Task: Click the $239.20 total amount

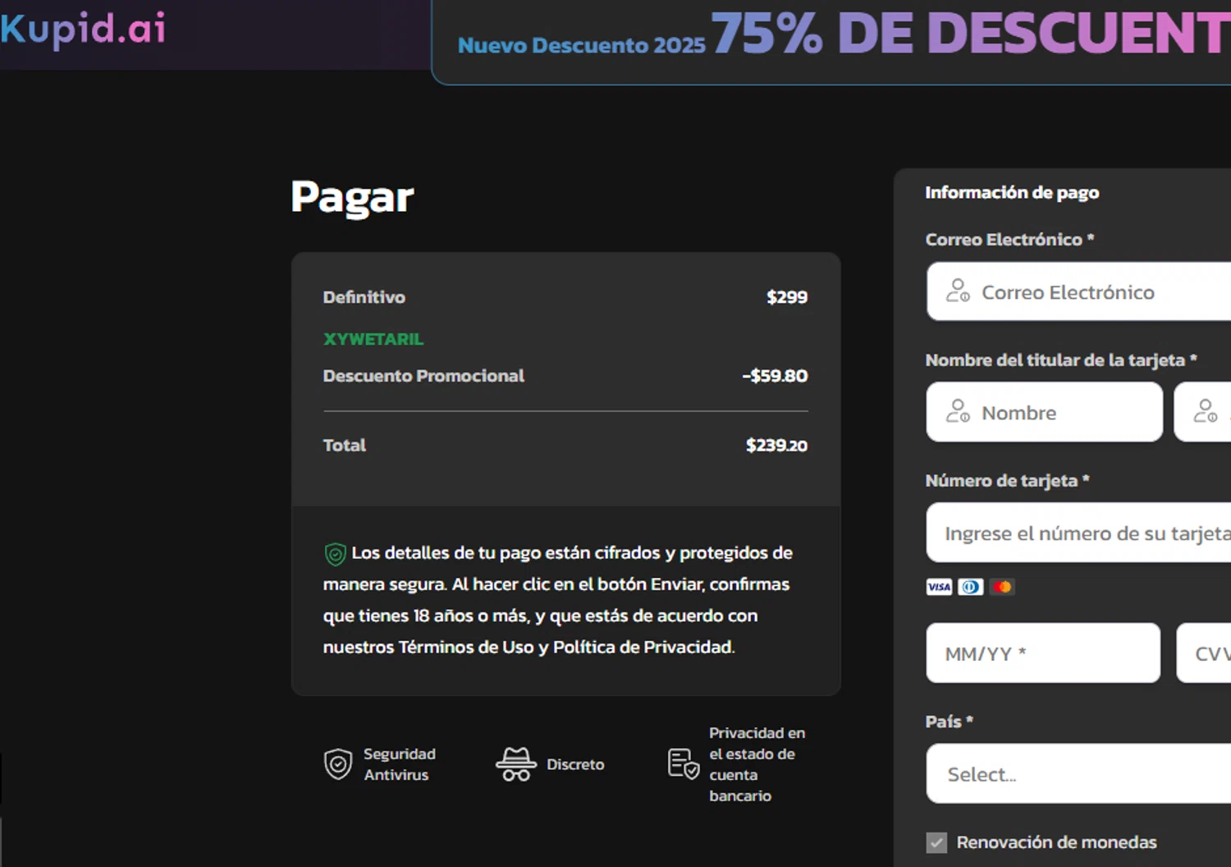Action: coord(776,445)
